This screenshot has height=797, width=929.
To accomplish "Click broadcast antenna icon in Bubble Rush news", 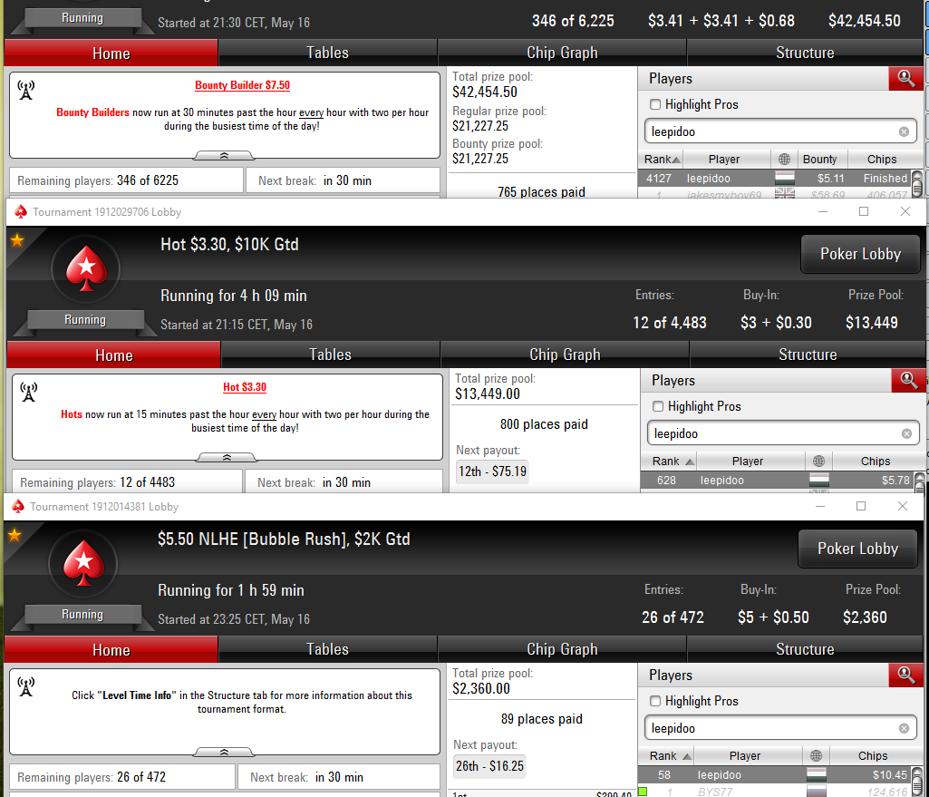I will tap(26, 686).
